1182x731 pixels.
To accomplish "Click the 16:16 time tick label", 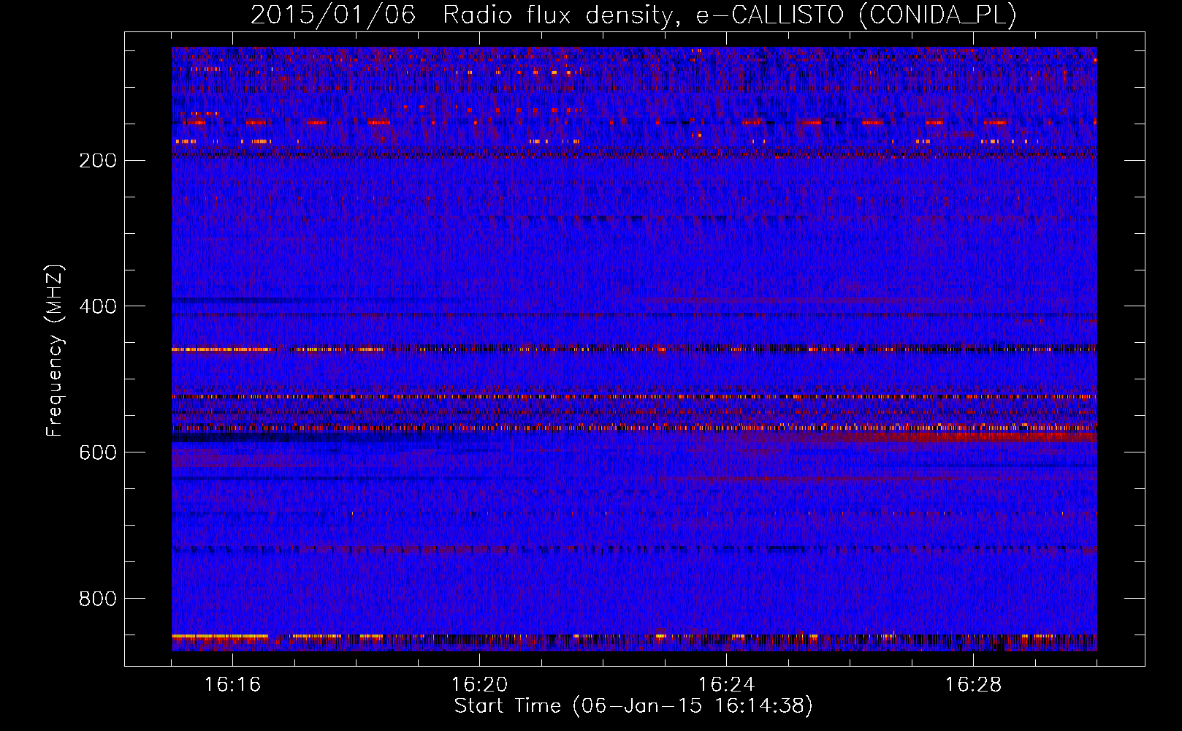I will (233, 685).
